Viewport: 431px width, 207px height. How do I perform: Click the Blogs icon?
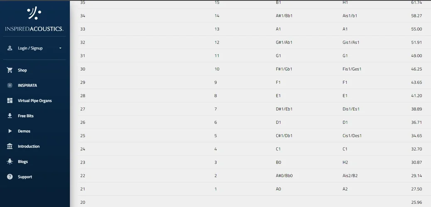click(x=10, y=162)
